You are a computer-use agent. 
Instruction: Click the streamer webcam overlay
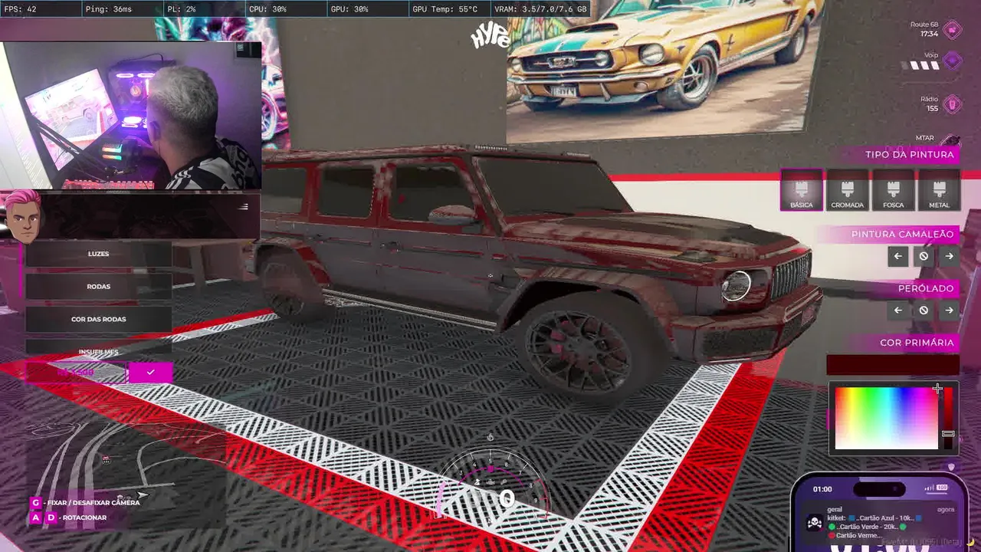click(x=132, y=115)
